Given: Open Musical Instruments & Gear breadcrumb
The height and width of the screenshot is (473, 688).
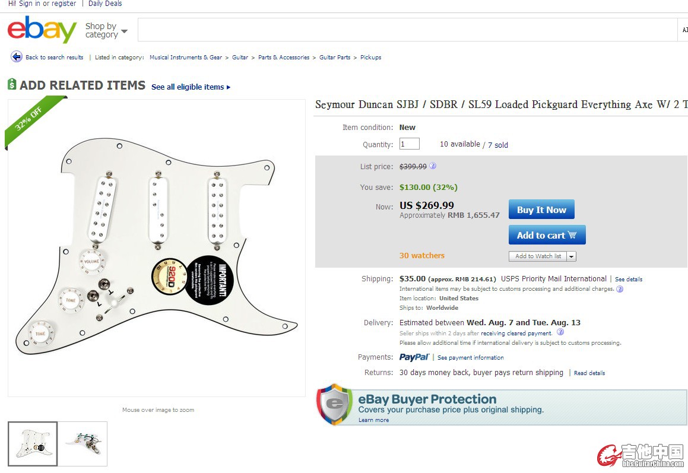Looking at the screenshot, I should (x=185, y=58).
